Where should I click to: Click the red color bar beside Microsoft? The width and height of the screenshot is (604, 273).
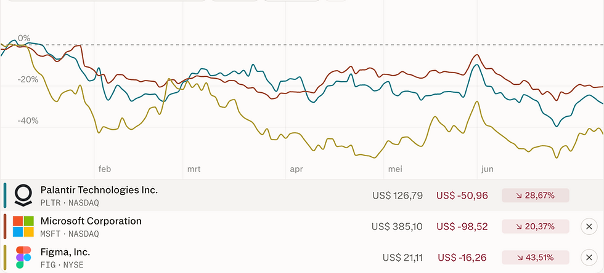tap(5, 226)
